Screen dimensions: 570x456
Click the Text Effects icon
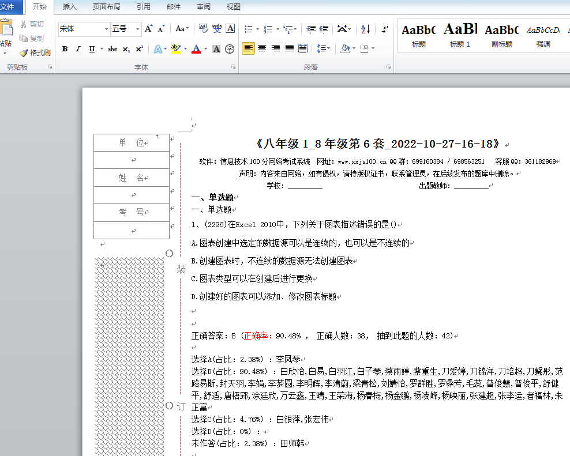(x=157, y=48)
